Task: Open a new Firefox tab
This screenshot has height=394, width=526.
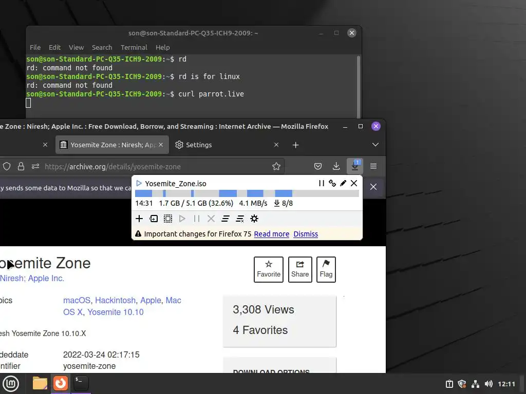Action: click(x=295, y=145)
